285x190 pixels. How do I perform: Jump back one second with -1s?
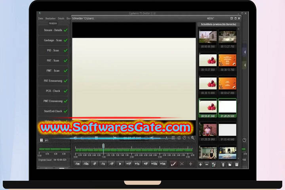coord(103,164)
